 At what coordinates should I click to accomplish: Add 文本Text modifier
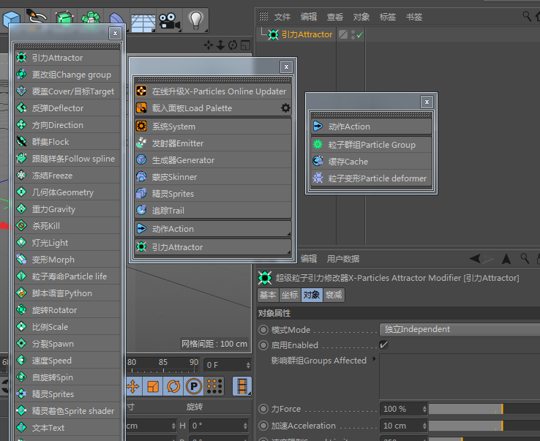67,428
